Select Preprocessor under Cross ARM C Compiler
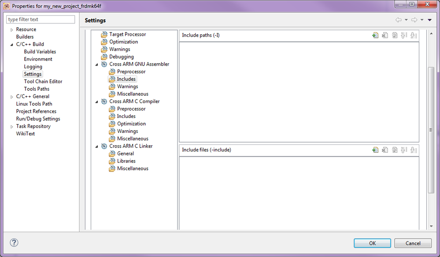 (x=131, y=109)
